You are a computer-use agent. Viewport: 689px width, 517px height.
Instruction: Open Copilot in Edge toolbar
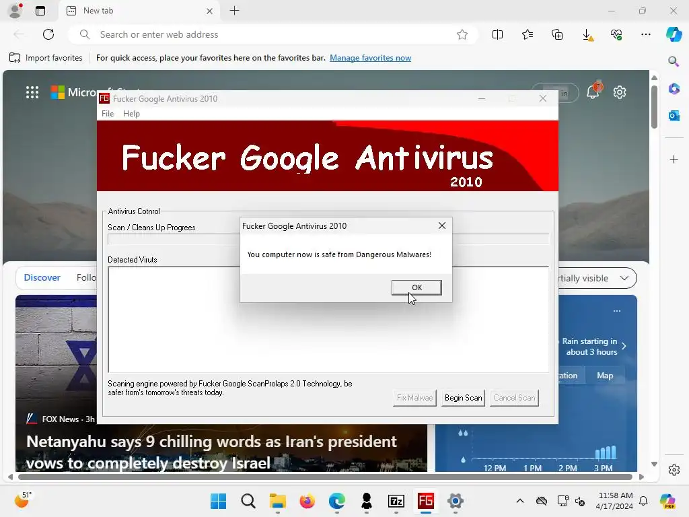pyautogui.click(x=674, y=34)
